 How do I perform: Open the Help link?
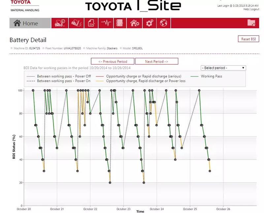246,9
